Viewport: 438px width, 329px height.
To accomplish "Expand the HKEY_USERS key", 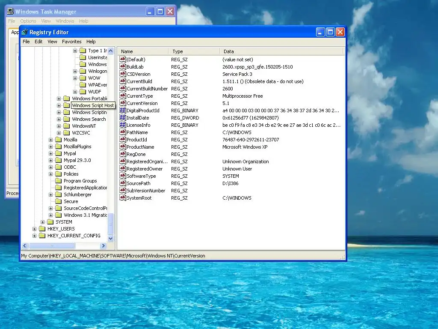I will [x=34, y=229].
